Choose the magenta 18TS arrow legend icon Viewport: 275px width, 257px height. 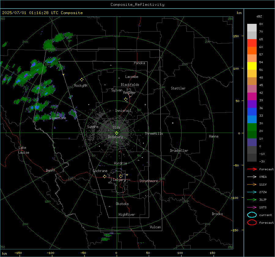252,207
